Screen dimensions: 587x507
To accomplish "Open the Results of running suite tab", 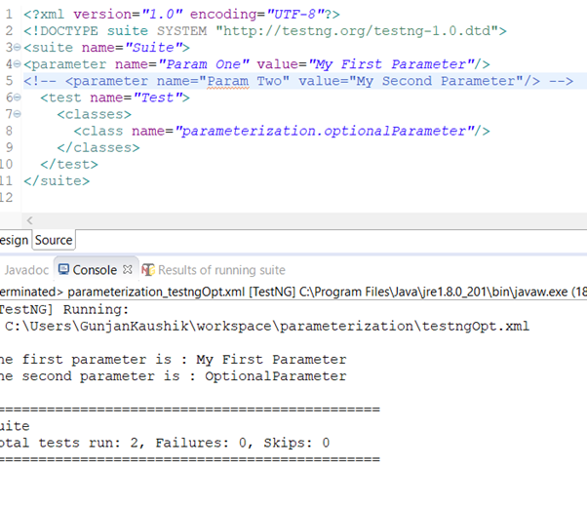I will coord(221,270).
